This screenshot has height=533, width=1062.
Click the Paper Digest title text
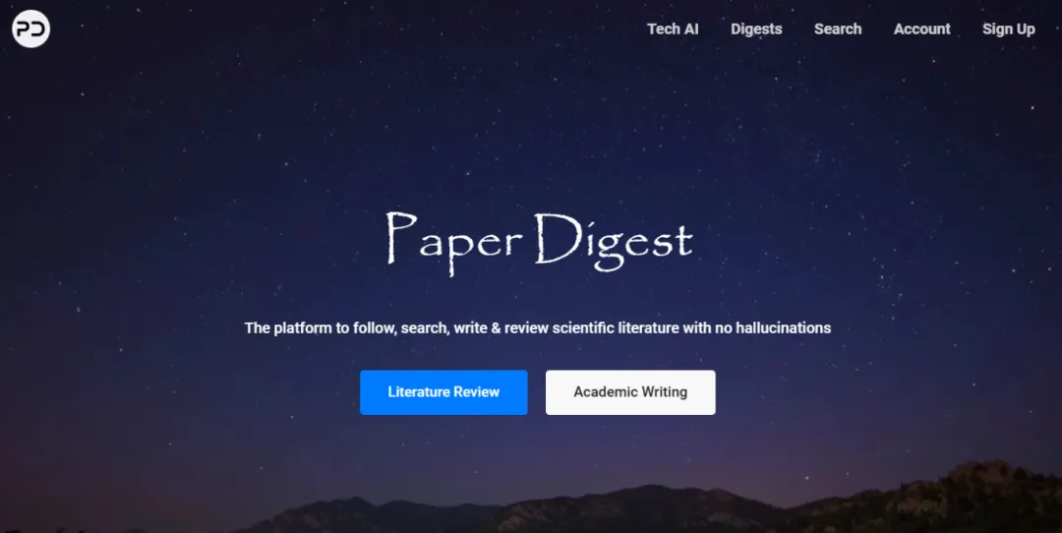(x=540, y=243)
